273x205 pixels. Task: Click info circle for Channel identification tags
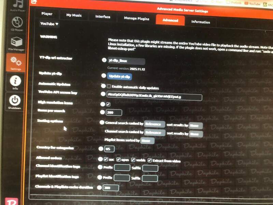click(x=100, y=167)
